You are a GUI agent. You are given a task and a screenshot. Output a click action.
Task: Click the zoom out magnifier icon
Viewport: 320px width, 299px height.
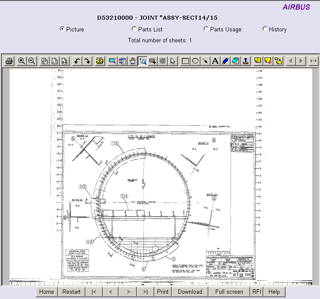pos(31,61)
